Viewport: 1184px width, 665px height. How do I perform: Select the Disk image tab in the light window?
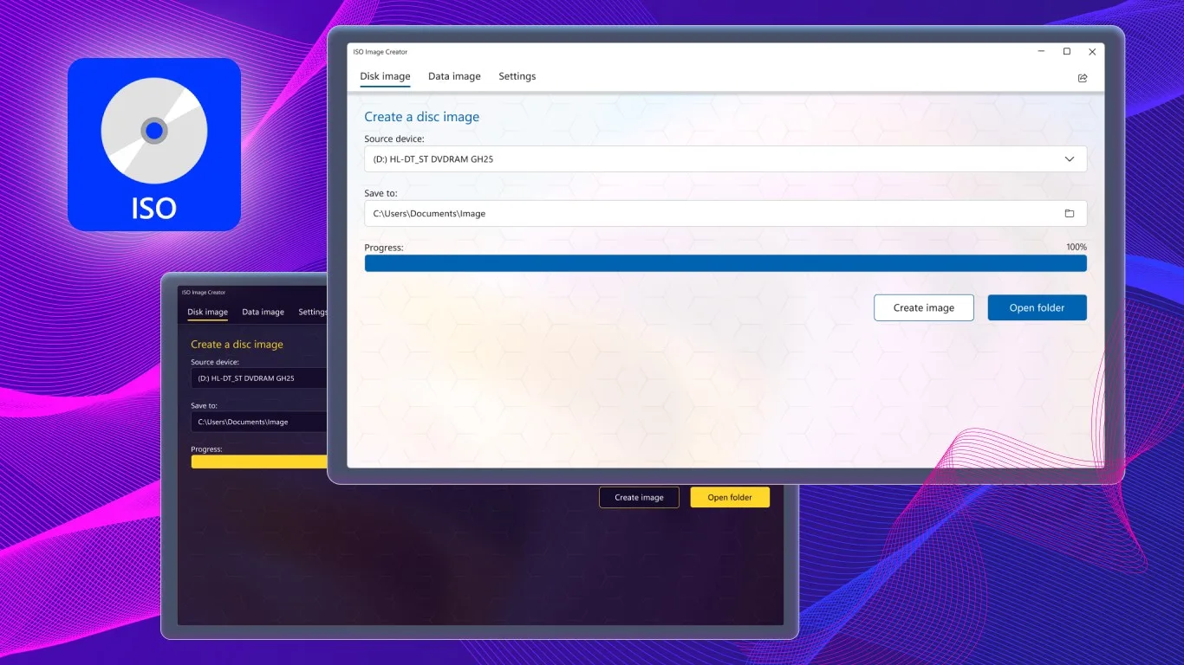(x=386, y=76)
